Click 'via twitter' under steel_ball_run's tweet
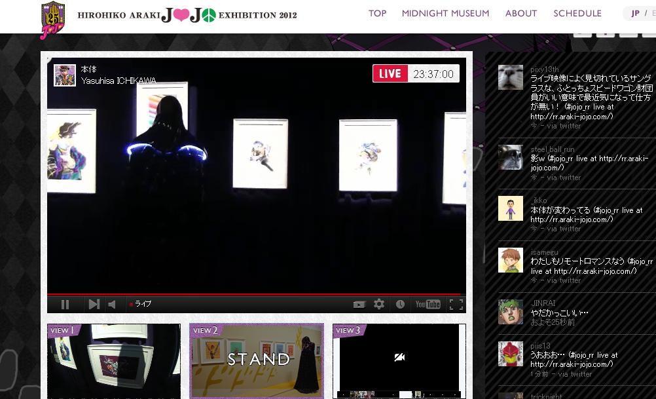This screenshot has height=399, width=656. 564,178
